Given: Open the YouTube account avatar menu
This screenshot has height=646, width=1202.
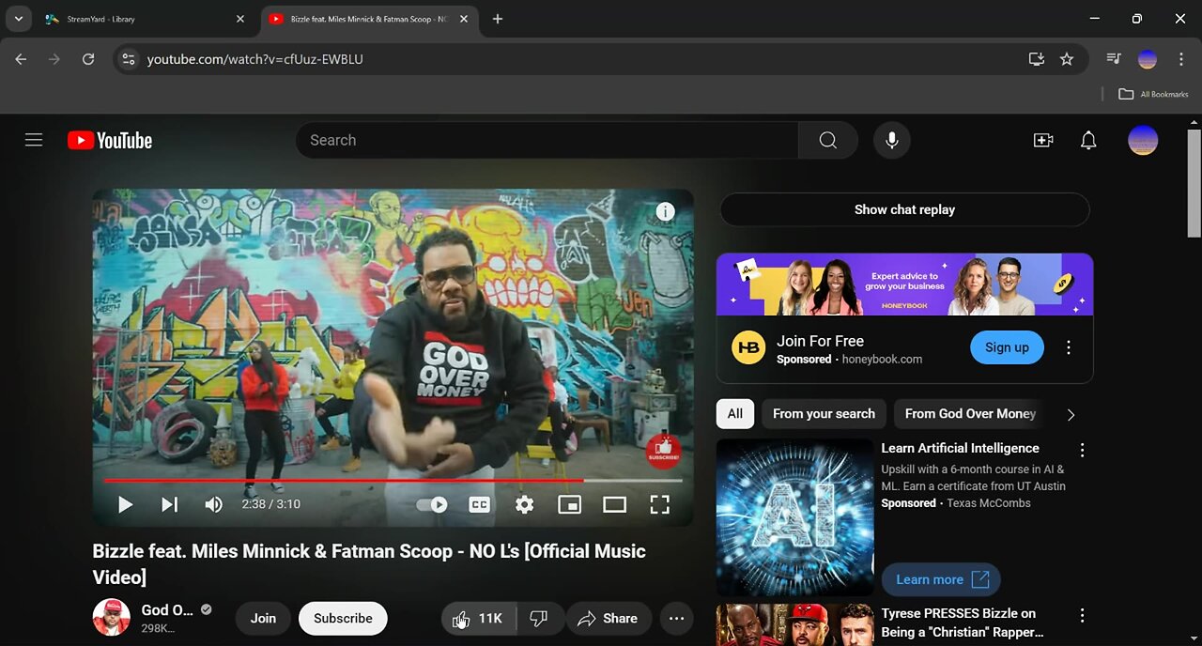Looking at the screenshot, I should tap(1143, 140).
